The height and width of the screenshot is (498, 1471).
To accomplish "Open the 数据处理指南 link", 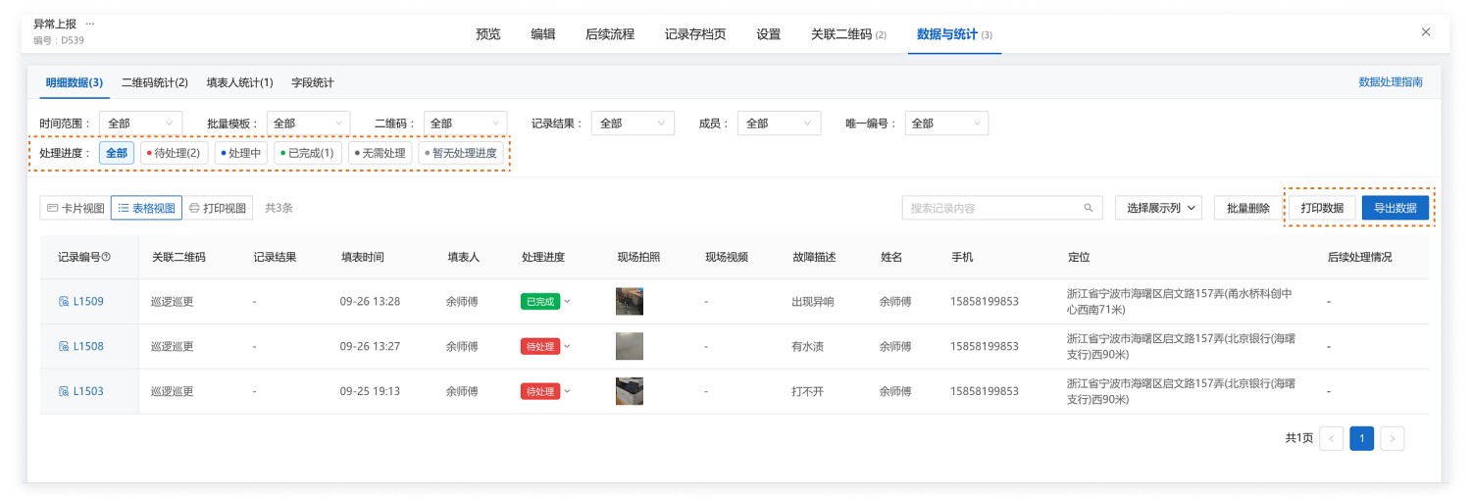I will pyautogui.click(x=1390, y=82).
